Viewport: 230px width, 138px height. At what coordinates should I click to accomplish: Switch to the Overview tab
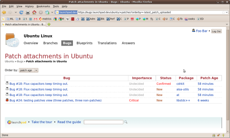click(31, 43)
